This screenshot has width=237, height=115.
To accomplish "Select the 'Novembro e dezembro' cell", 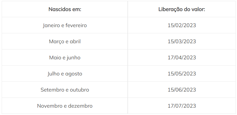I will click(65, 106).
